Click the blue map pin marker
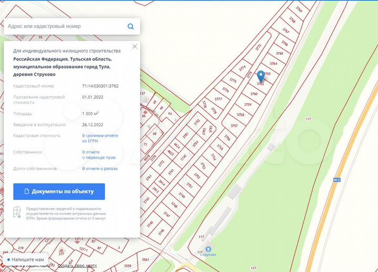378x272 pixels. [260, 75]
